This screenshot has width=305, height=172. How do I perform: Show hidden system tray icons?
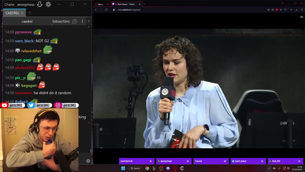pos(269,168)
